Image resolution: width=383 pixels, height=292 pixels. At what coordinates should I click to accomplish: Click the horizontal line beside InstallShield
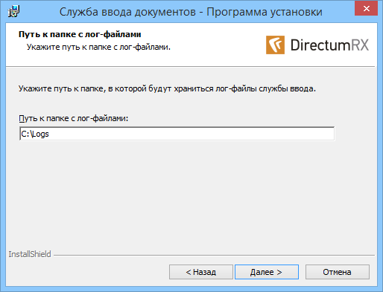click(x=214, y=255)
